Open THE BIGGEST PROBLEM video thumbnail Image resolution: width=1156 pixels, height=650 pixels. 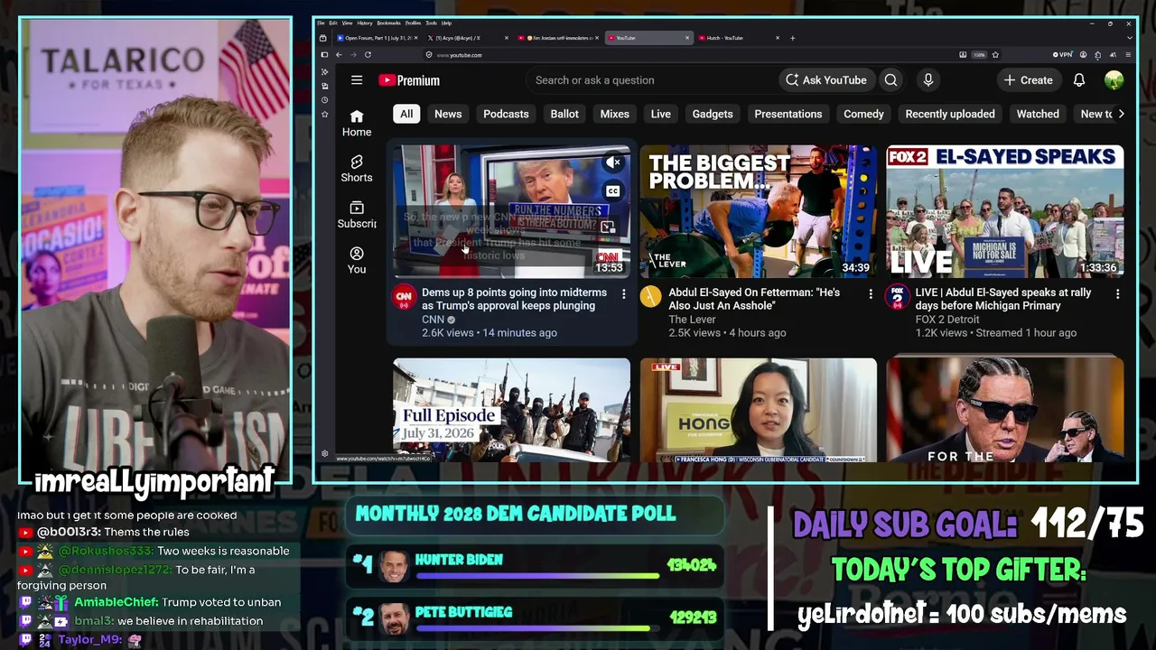coord(759,211)
